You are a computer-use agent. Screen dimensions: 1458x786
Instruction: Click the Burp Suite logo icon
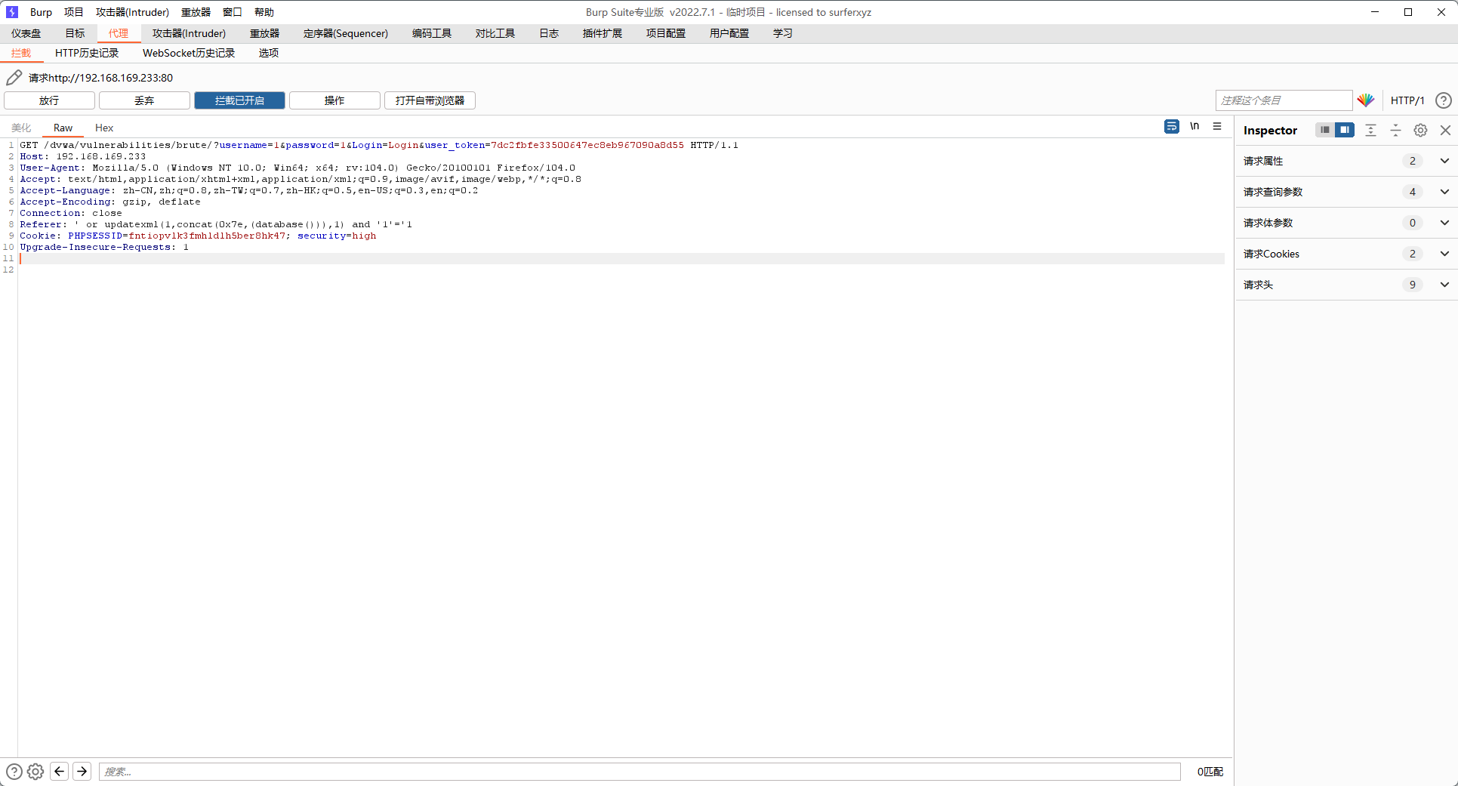tap(11, 12)
